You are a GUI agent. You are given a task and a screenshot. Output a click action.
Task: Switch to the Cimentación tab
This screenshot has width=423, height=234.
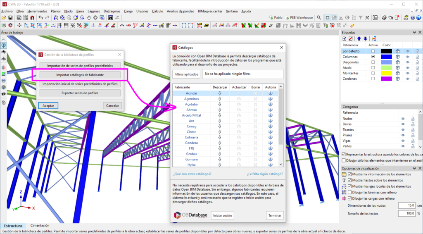point(40,226)
